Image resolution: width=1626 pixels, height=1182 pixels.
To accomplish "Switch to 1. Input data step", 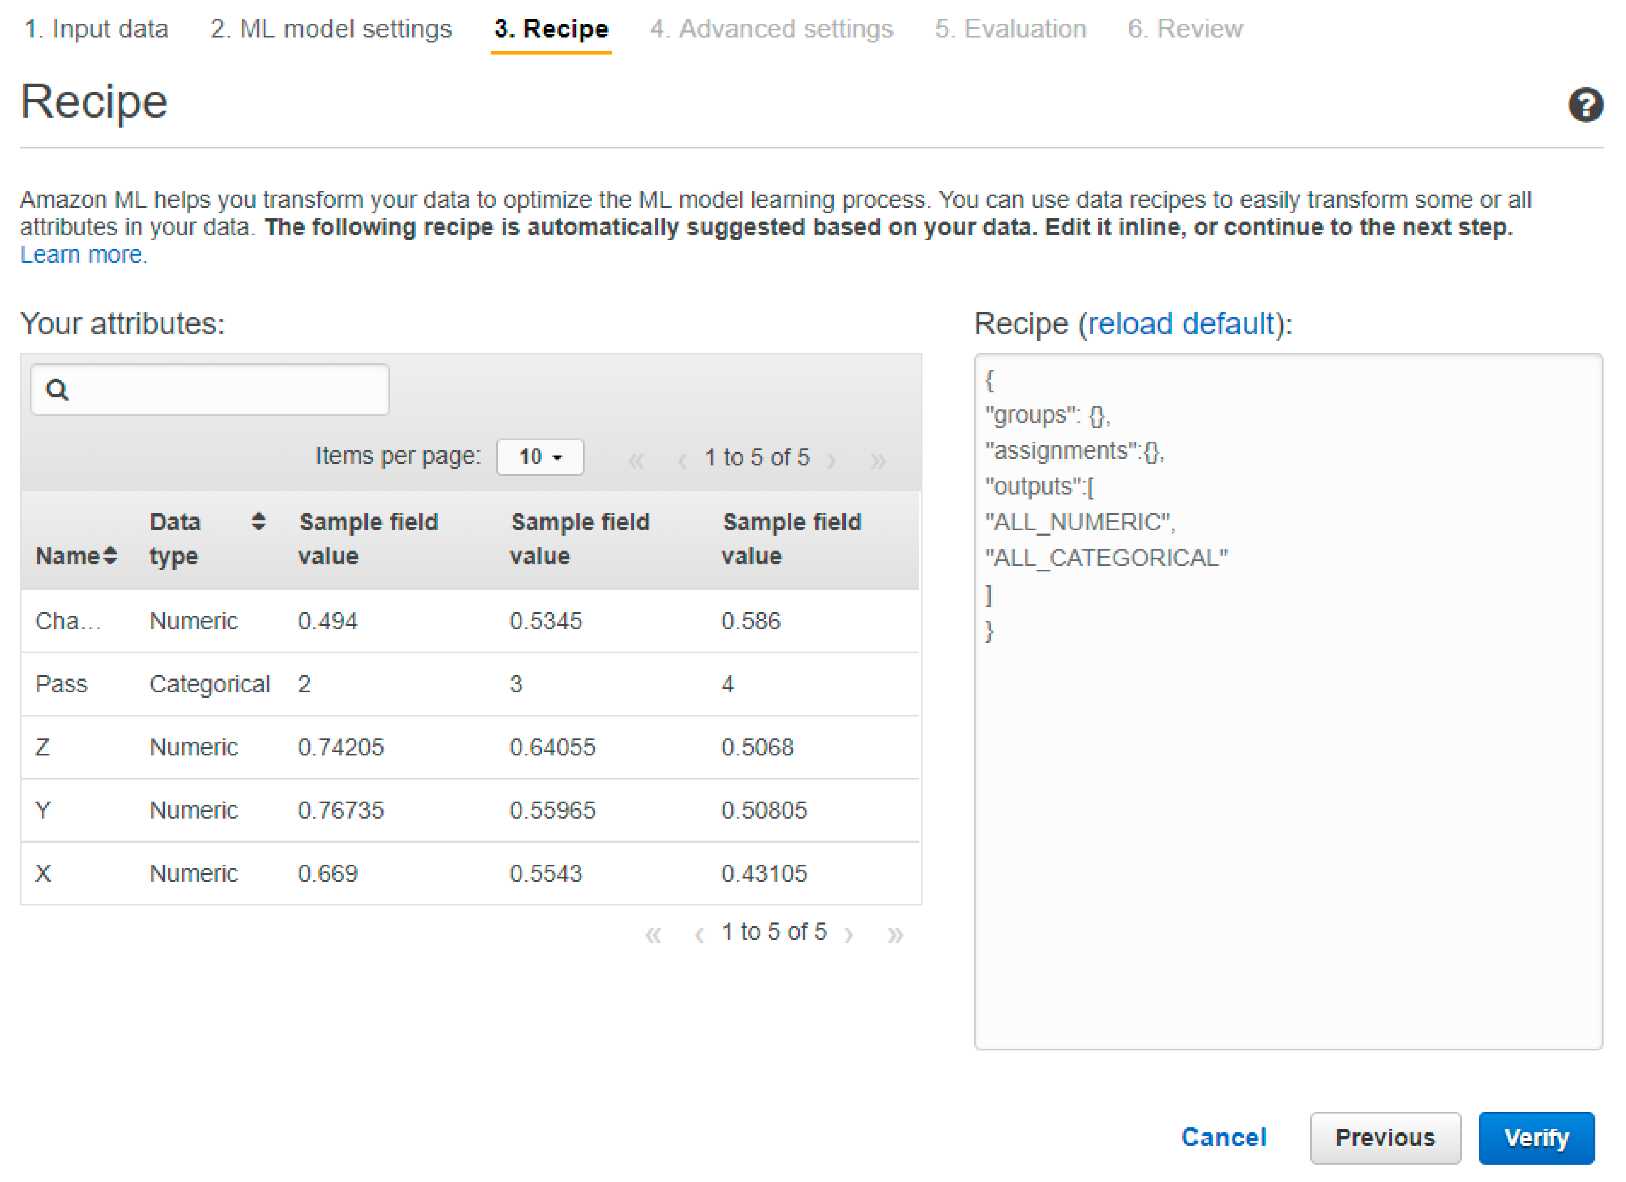I will point(96,29).
